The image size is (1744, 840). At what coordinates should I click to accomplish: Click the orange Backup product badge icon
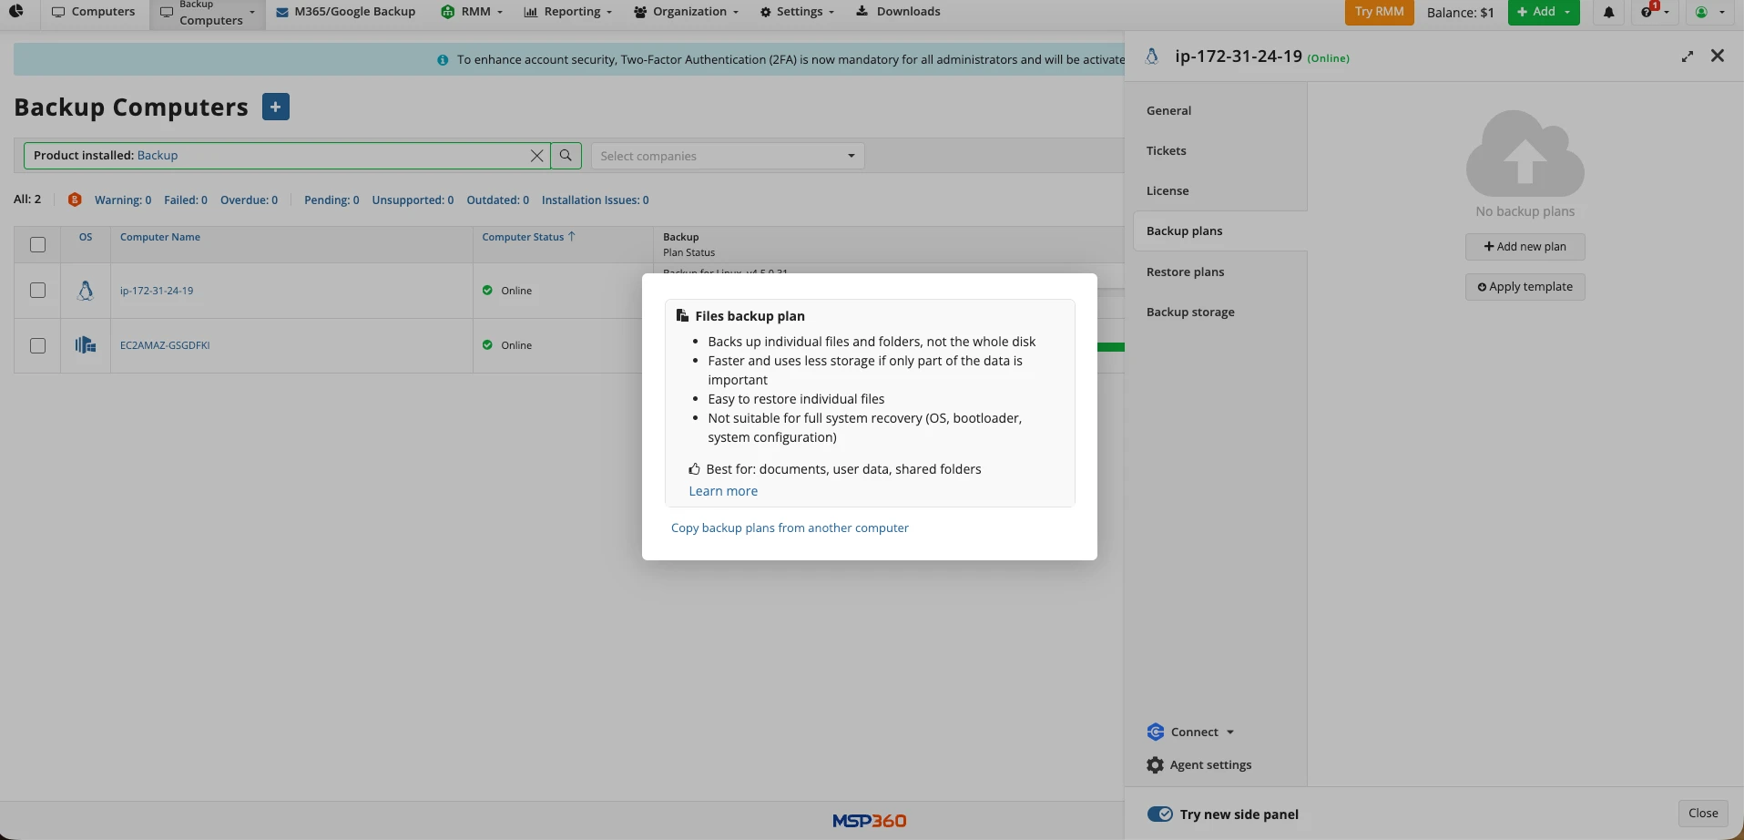tap(75, 200)
